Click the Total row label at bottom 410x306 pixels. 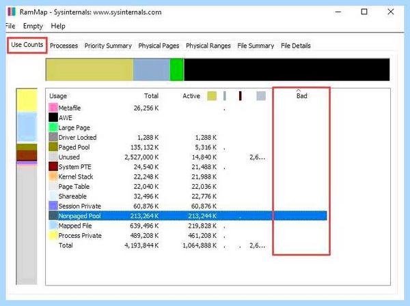[66, 245]
